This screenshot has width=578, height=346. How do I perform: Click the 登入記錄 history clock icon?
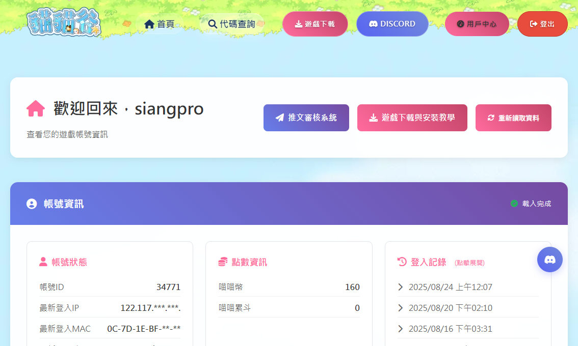tap(402, 262)
